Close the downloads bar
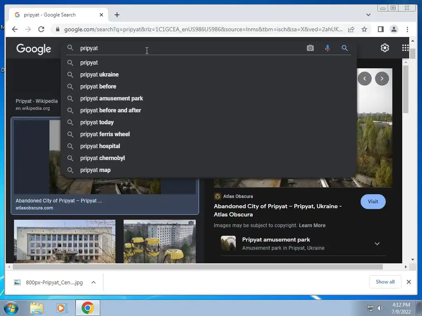 click(408, 282)
